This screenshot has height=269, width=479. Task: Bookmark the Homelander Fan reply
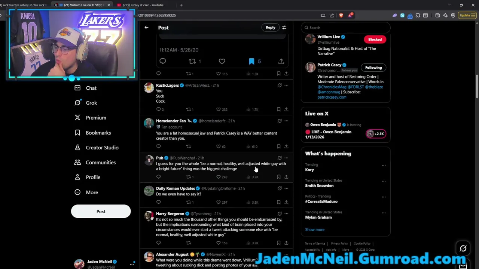click(278, 146)
